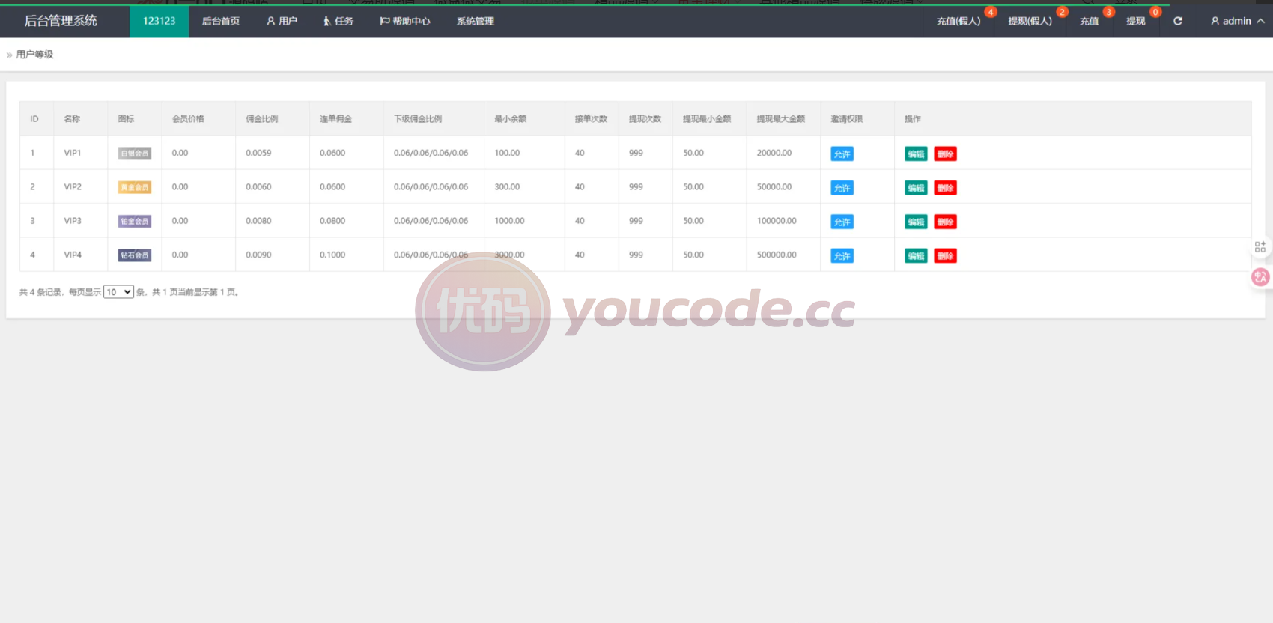Open the 帮助中心 menu
The height and width of the screenshot is (623, 1273).
pos(405,21)
